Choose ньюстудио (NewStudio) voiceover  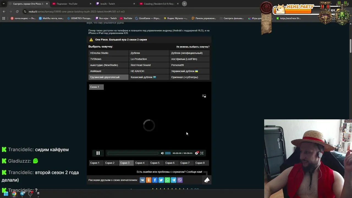pyautogui.click(x=108, y=65)
